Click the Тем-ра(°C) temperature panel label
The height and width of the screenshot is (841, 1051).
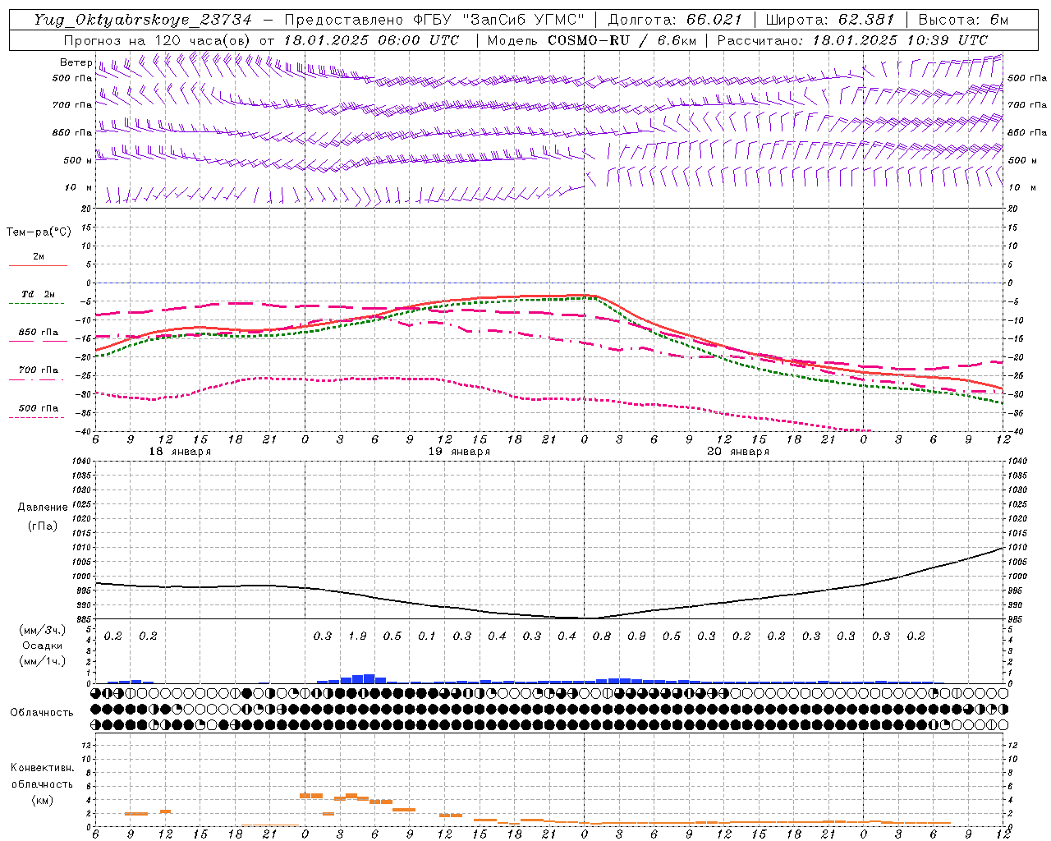(x=39, y=232)
